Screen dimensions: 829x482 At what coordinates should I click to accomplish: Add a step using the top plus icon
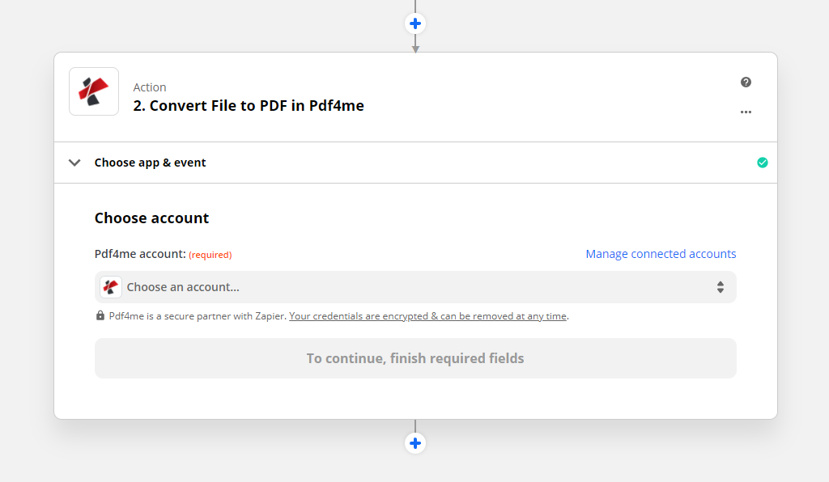point(414,23)
